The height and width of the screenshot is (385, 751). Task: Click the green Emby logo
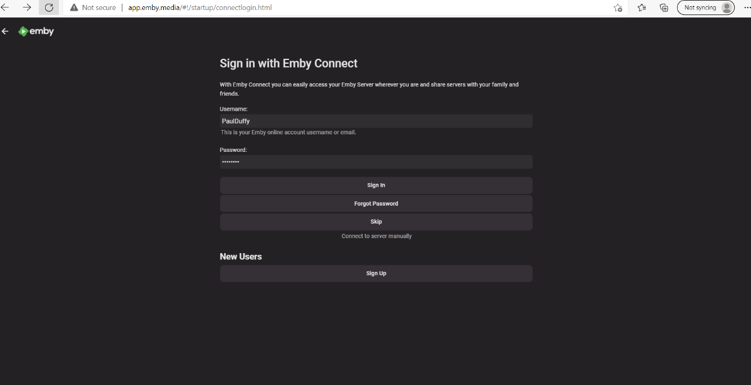click(x=24, y=31)
